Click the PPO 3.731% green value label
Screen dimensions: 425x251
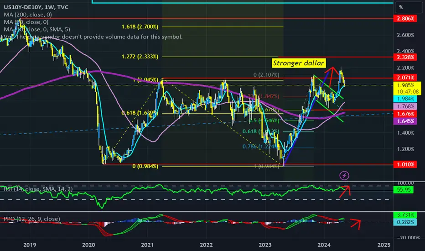405,215
